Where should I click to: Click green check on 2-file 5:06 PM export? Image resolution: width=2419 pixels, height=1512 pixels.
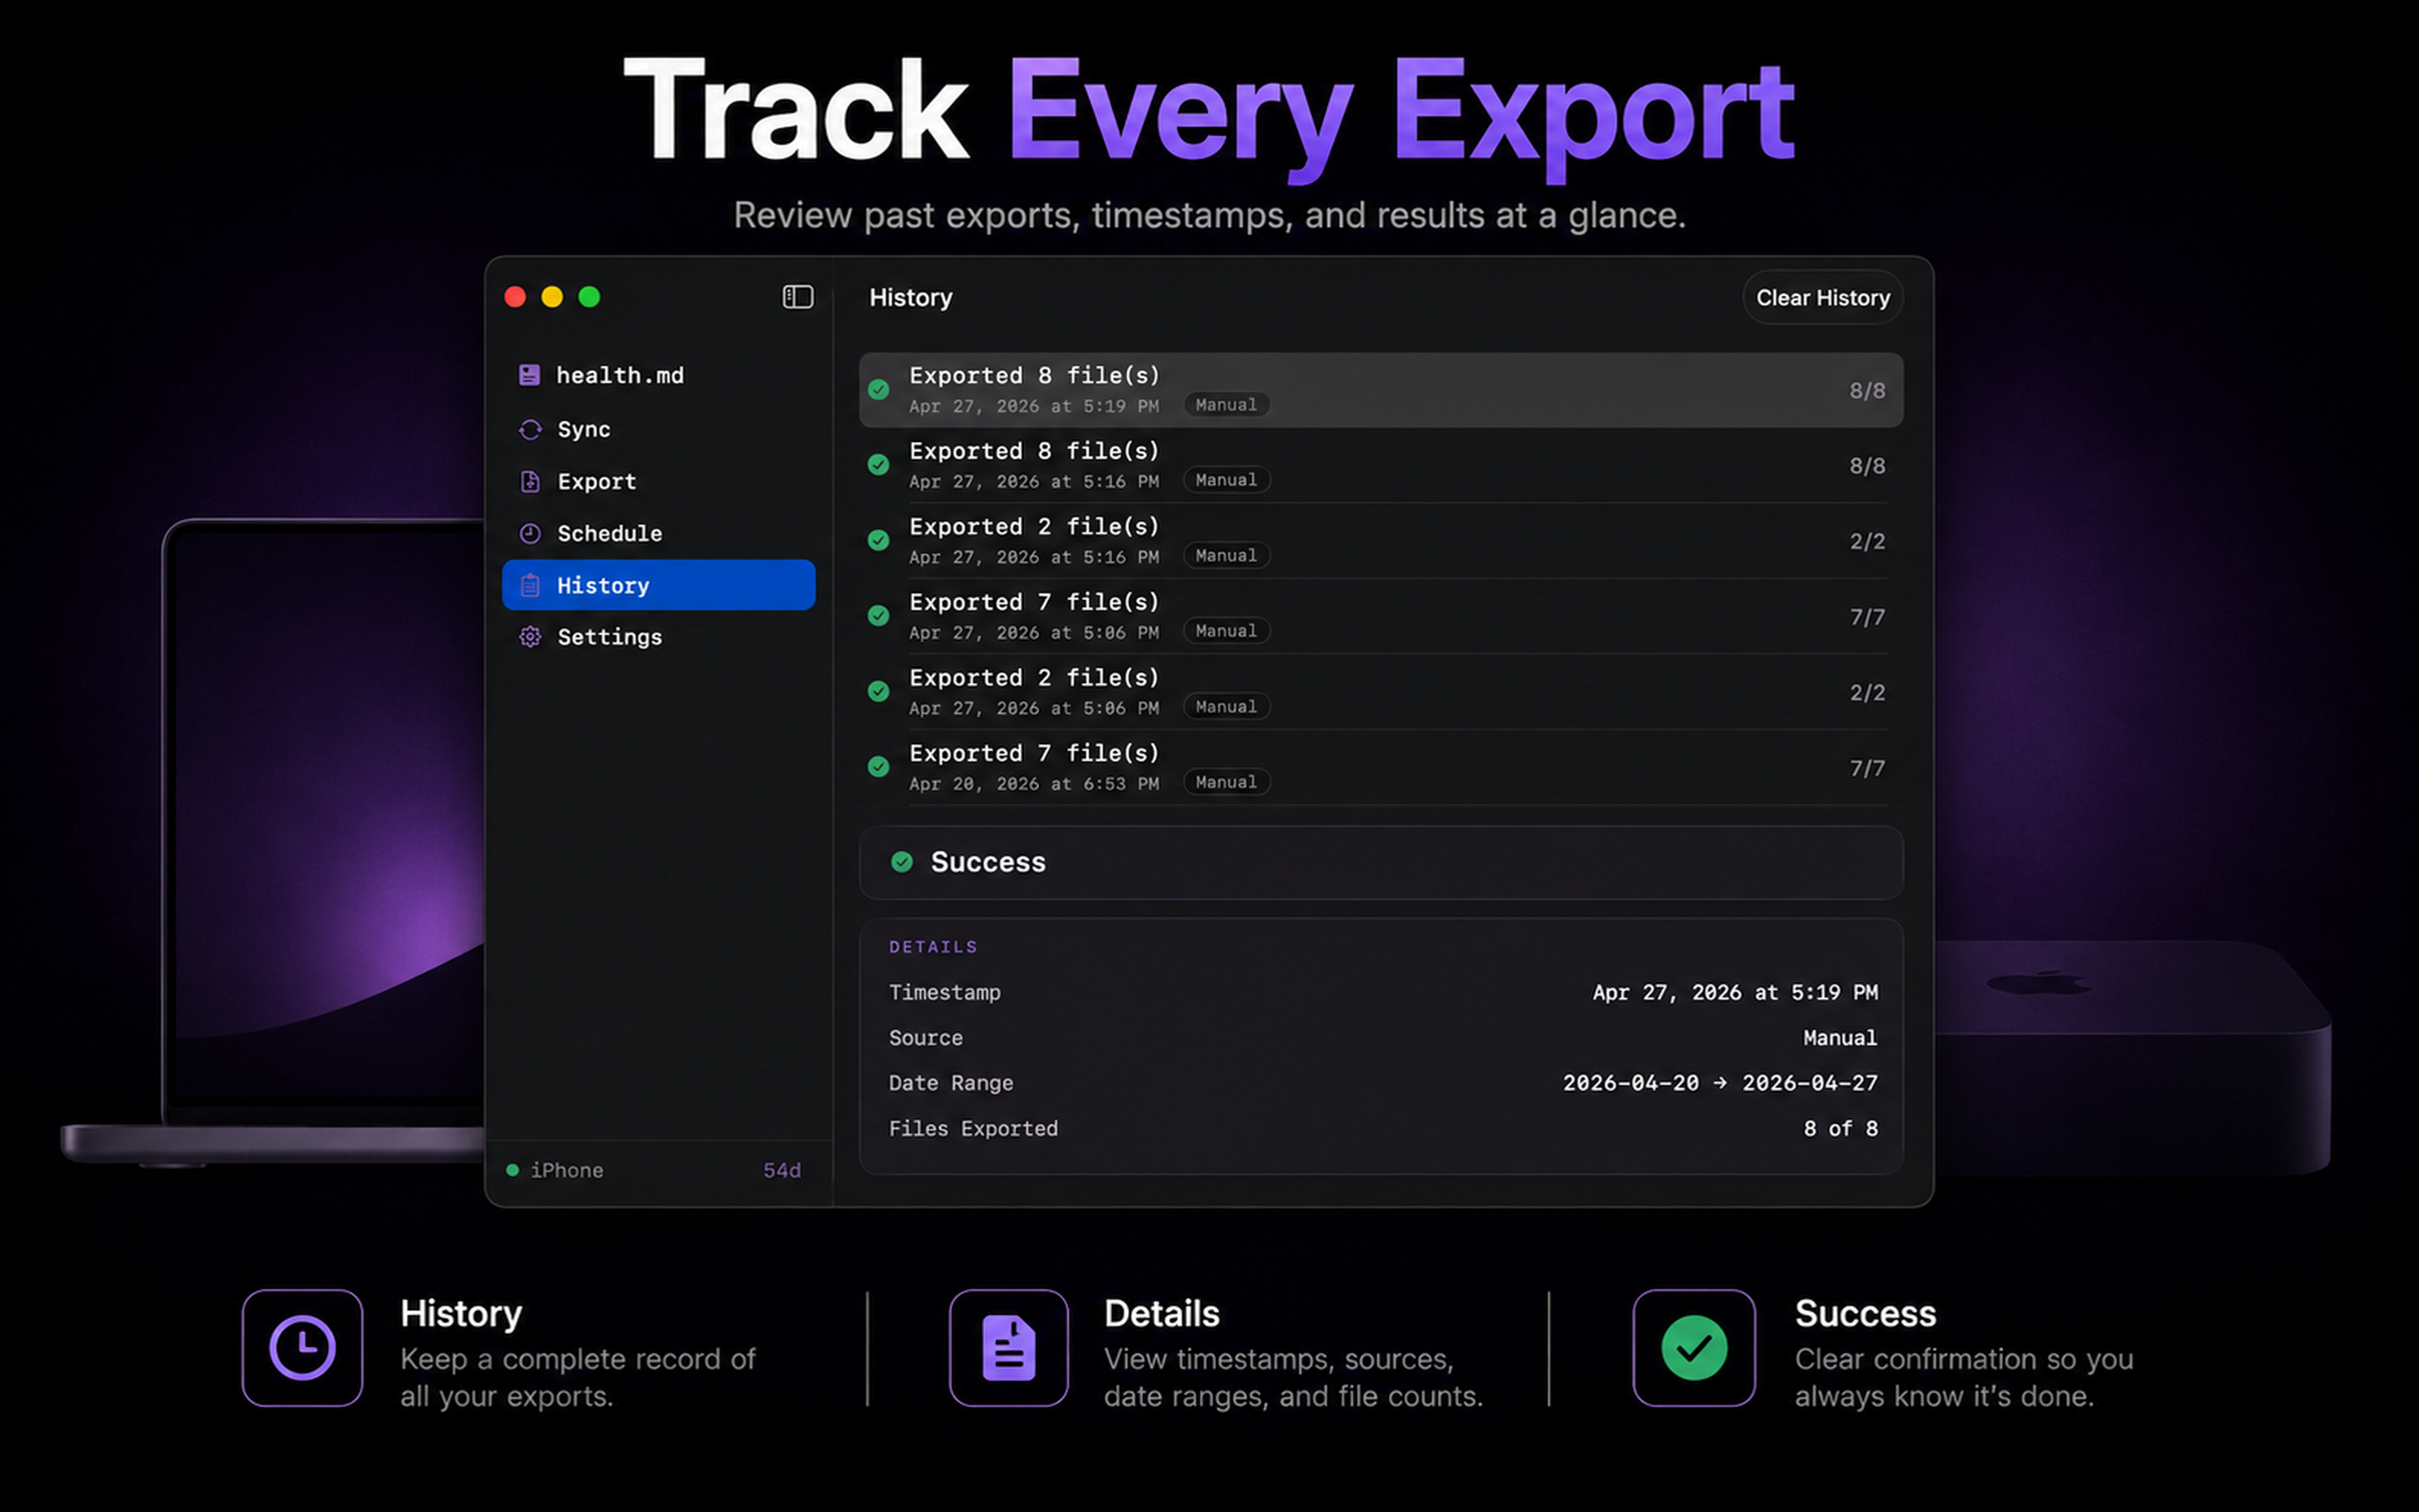(x=879, y=692)
